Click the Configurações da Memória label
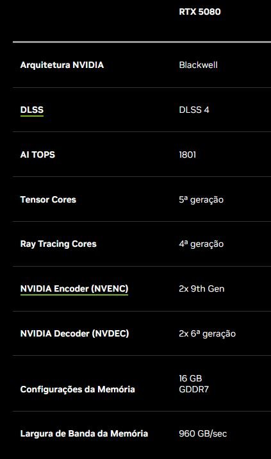Viewport: 271px width, 459px height. coord(78,389)
